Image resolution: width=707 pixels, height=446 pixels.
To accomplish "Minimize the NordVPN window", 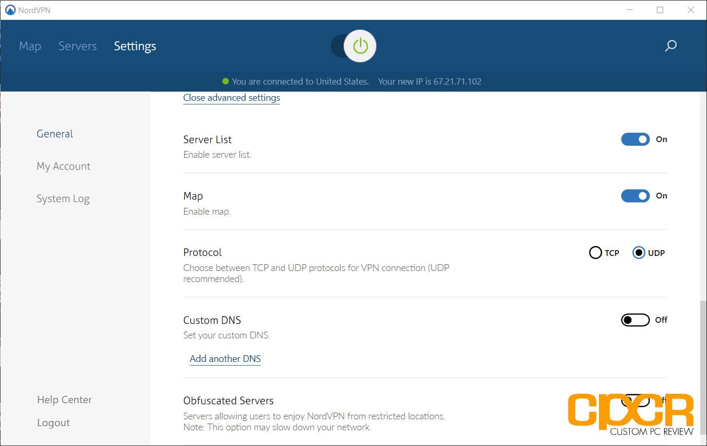I will [629, 10].
